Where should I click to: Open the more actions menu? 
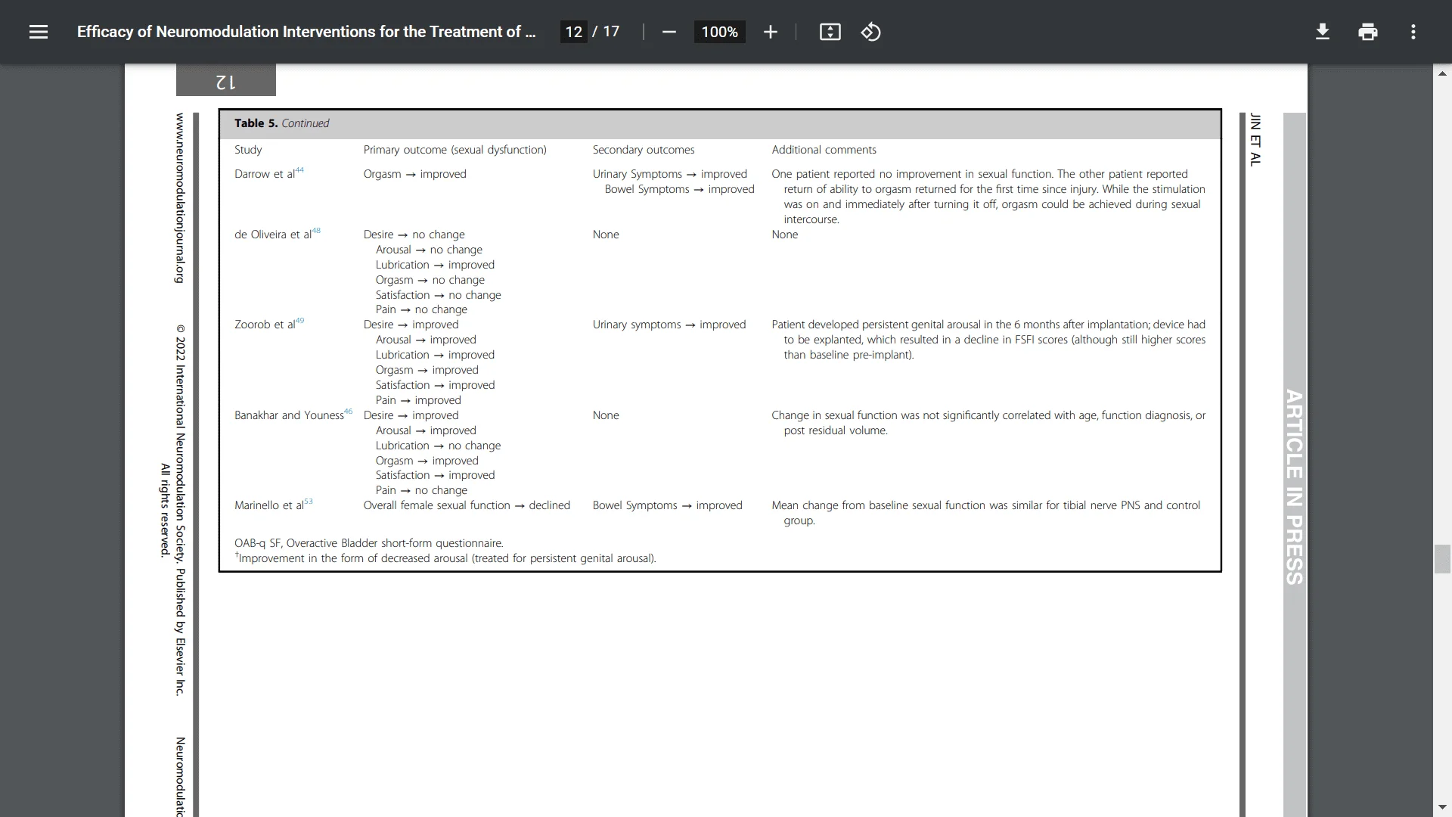[x=1413, y=32]
